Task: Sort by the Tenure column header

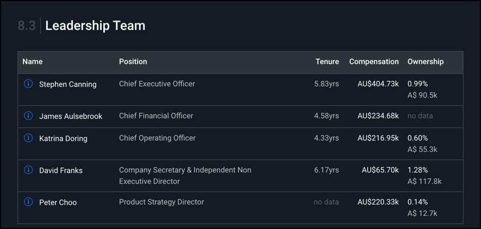Action: 327,61
